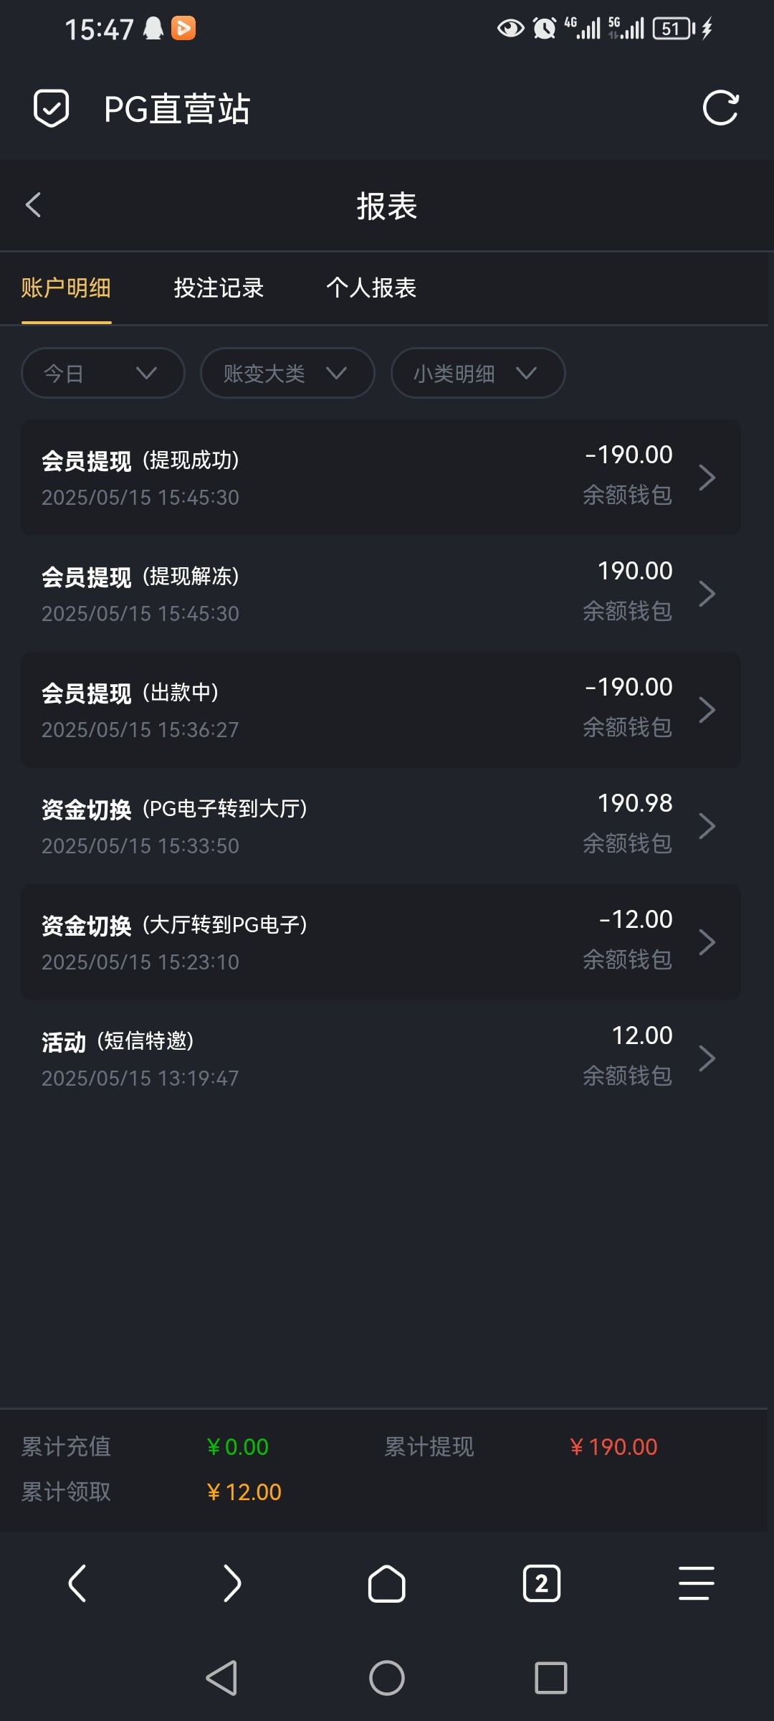The width and height of the screenshot is (774, 1721).
Task: Open the tab switcher showing 2 tabs
Action: [542, 1583]
